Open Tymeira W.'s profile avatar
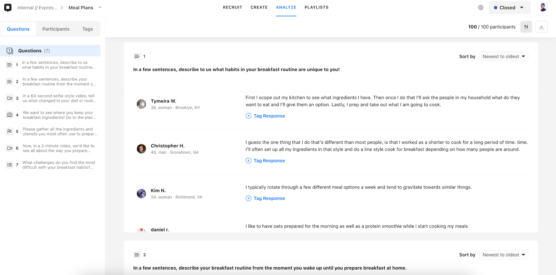Viewport: 556px width, 275px height. point(141,104)
